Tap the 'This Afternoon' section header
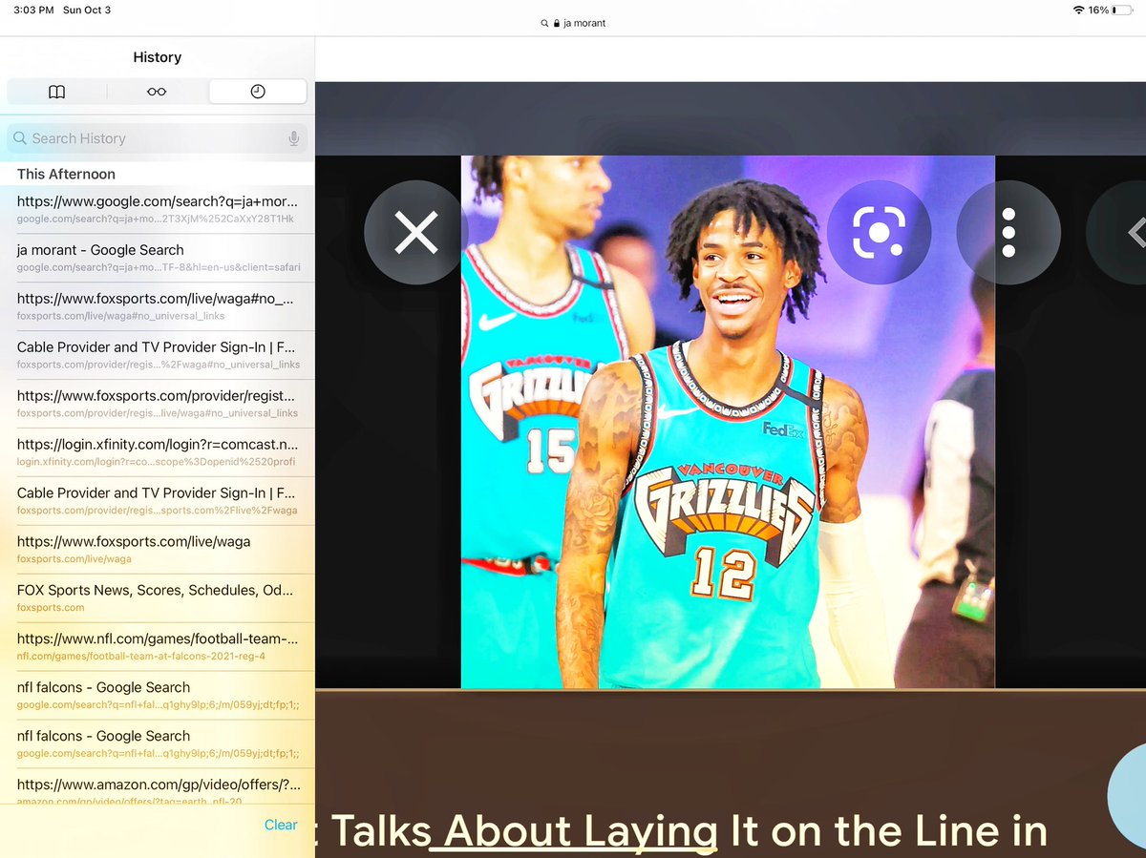This screenshot has height=858, width=1146. point(66,174)
